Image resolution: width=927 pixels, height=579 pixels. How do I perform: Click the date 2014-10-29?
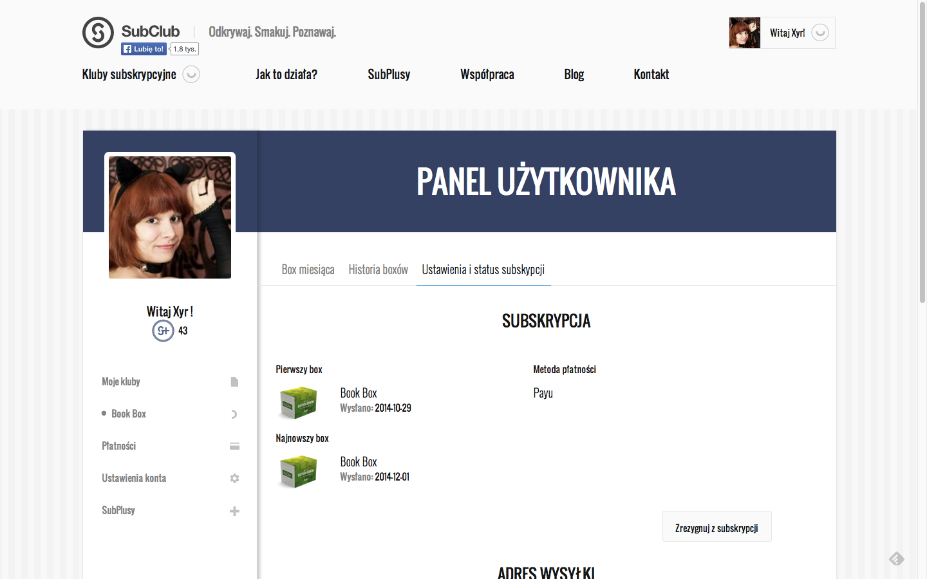pyautogui.click(x=393, y=408)
